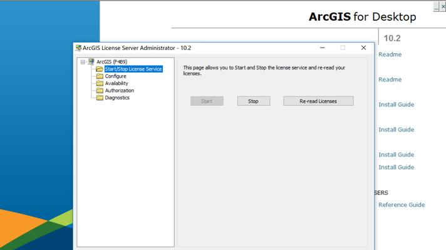The height and width of the screenshot is (250, 446).
Task: Open the Configure tree item
Action: (115, 76)
